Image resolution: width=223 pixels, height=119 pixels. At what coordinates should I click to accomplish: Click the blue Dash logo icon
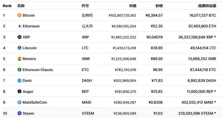[19, 80]
